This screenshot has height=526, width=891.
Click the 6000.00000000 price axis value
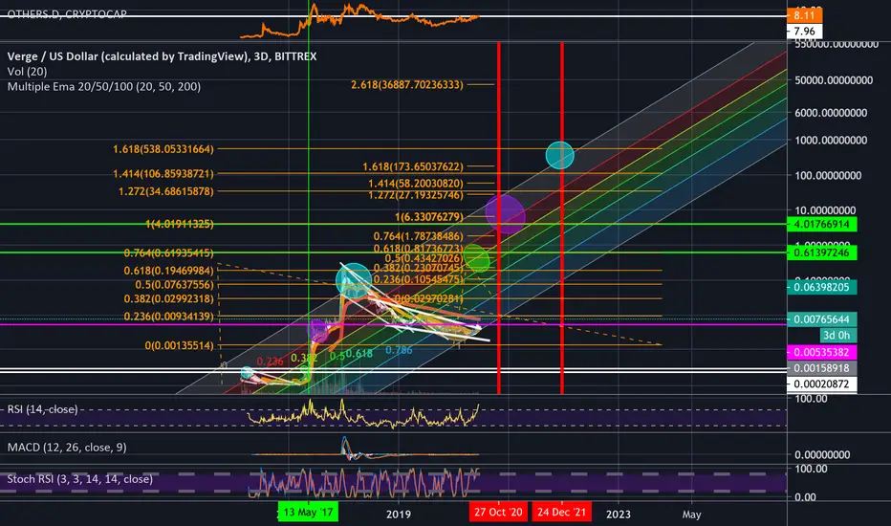(x=831, y=113)
